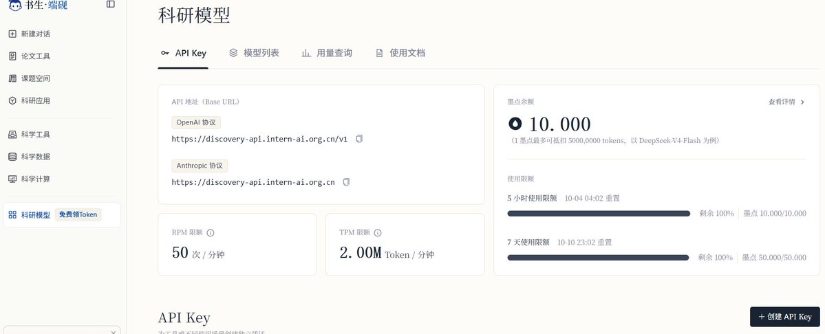The width and height of the screenshot is (825, 334).
Task: Click the layers icon beside 模型列表
Action: click(234, 52)
